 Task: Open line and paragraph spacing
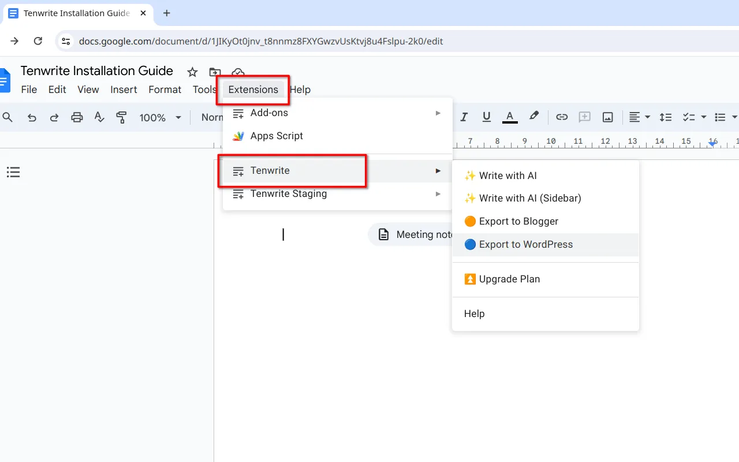point(665,117)
